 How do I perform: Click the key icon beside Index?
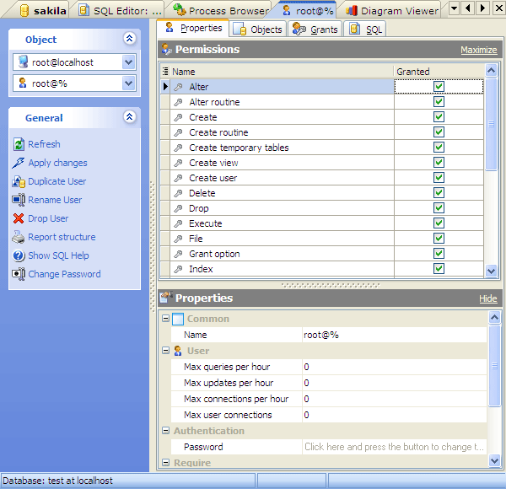pos(178,269)
